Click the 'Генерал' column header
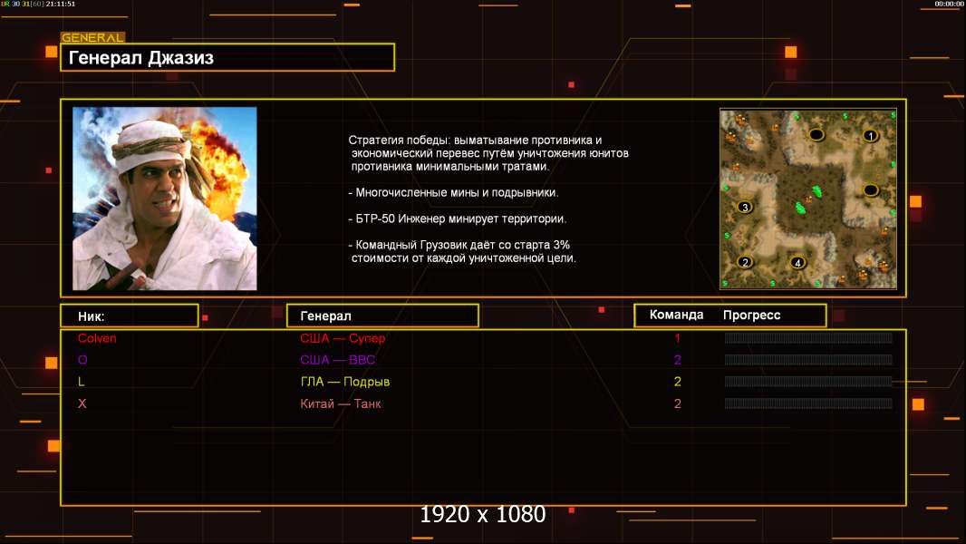 pyautogui.click(x=382, y=316)
